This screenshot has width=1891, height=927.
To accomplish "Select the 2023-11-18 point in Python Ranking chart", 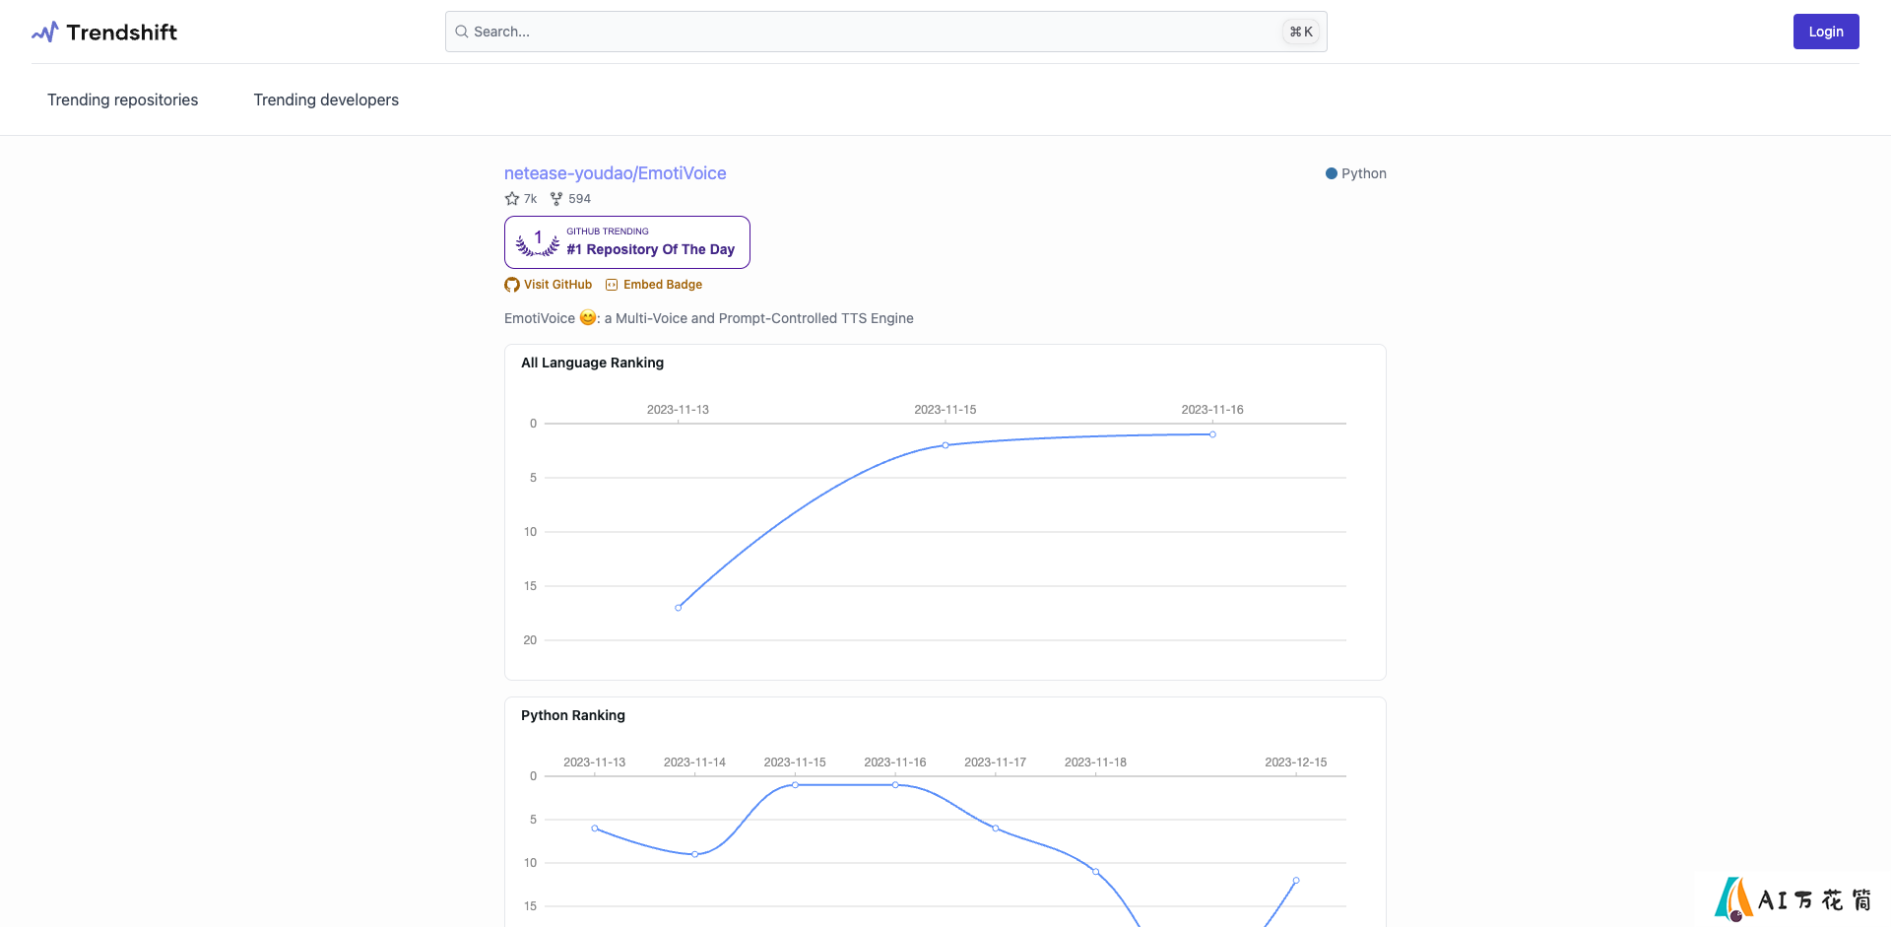I will click(x=1096, y=872).
